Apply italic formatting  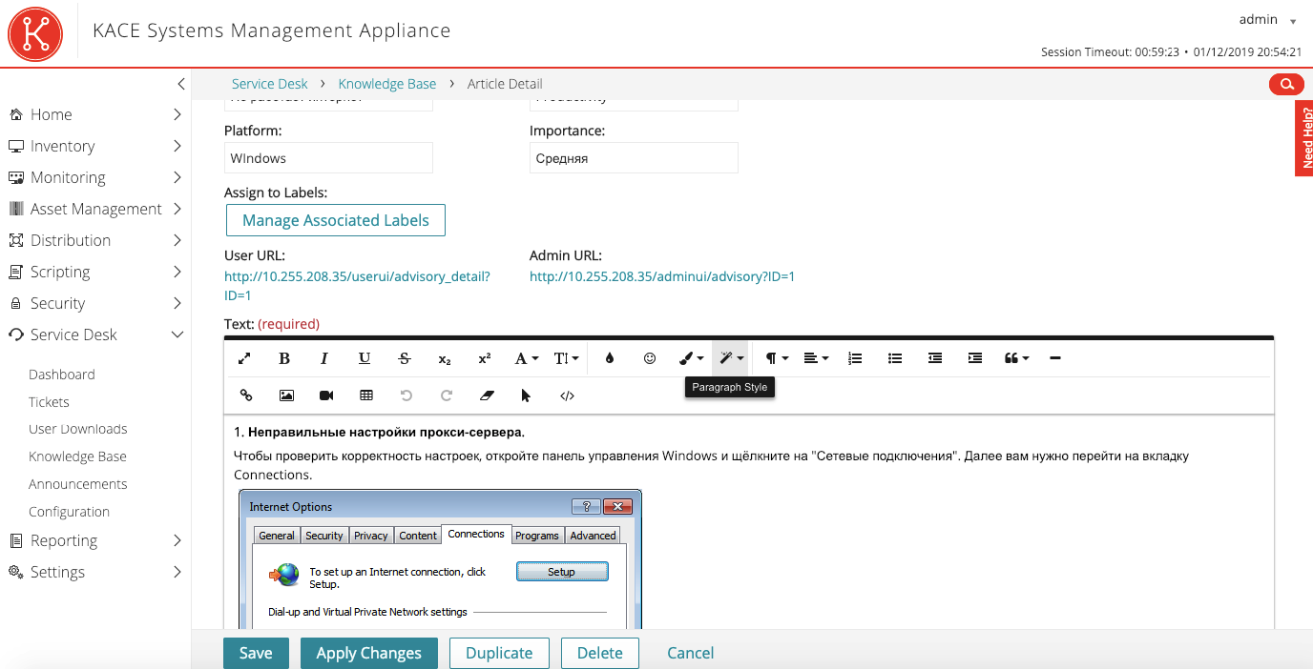point(324,358)
